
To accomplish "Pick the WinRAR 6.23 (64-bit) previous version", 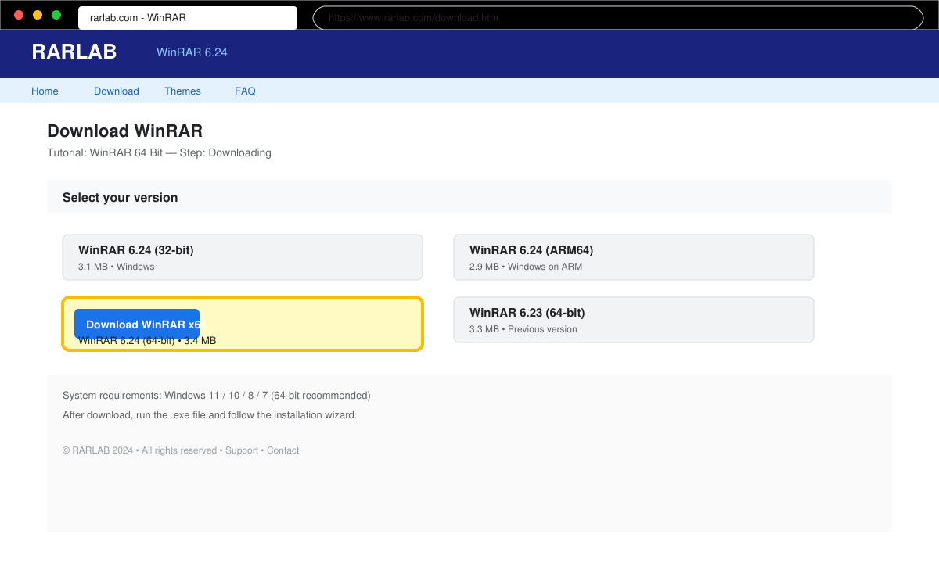I will [x=634, y=320].
